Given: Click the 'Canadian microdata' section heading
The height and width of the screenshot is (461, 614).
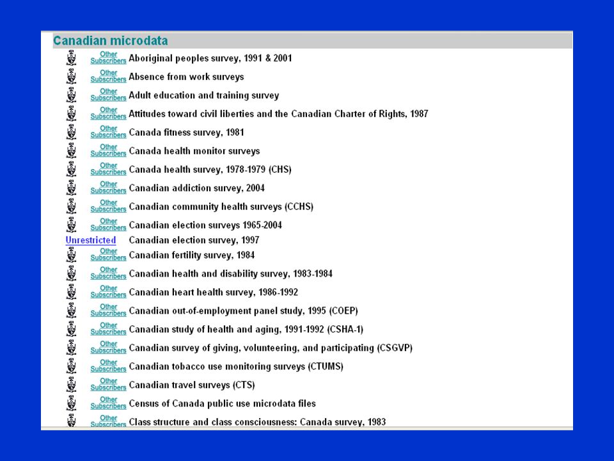Looking at the screenshot, I should click(x=111, y=40).
